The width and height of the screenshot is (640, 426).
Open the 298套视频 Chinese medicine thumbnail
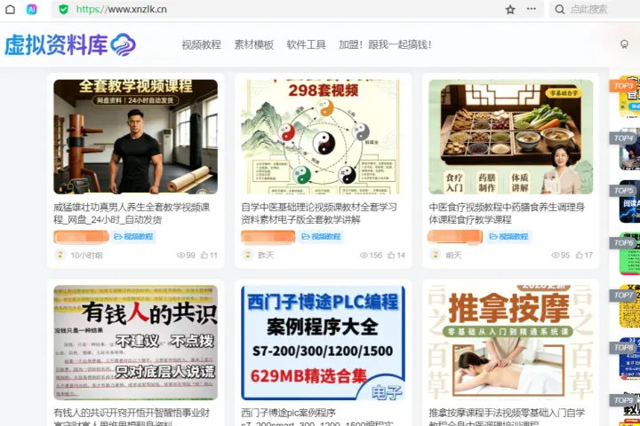[324, 137]
